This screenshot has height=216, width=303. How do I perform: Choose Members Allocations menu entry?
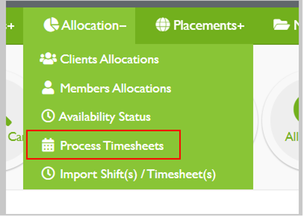(115, 88)
